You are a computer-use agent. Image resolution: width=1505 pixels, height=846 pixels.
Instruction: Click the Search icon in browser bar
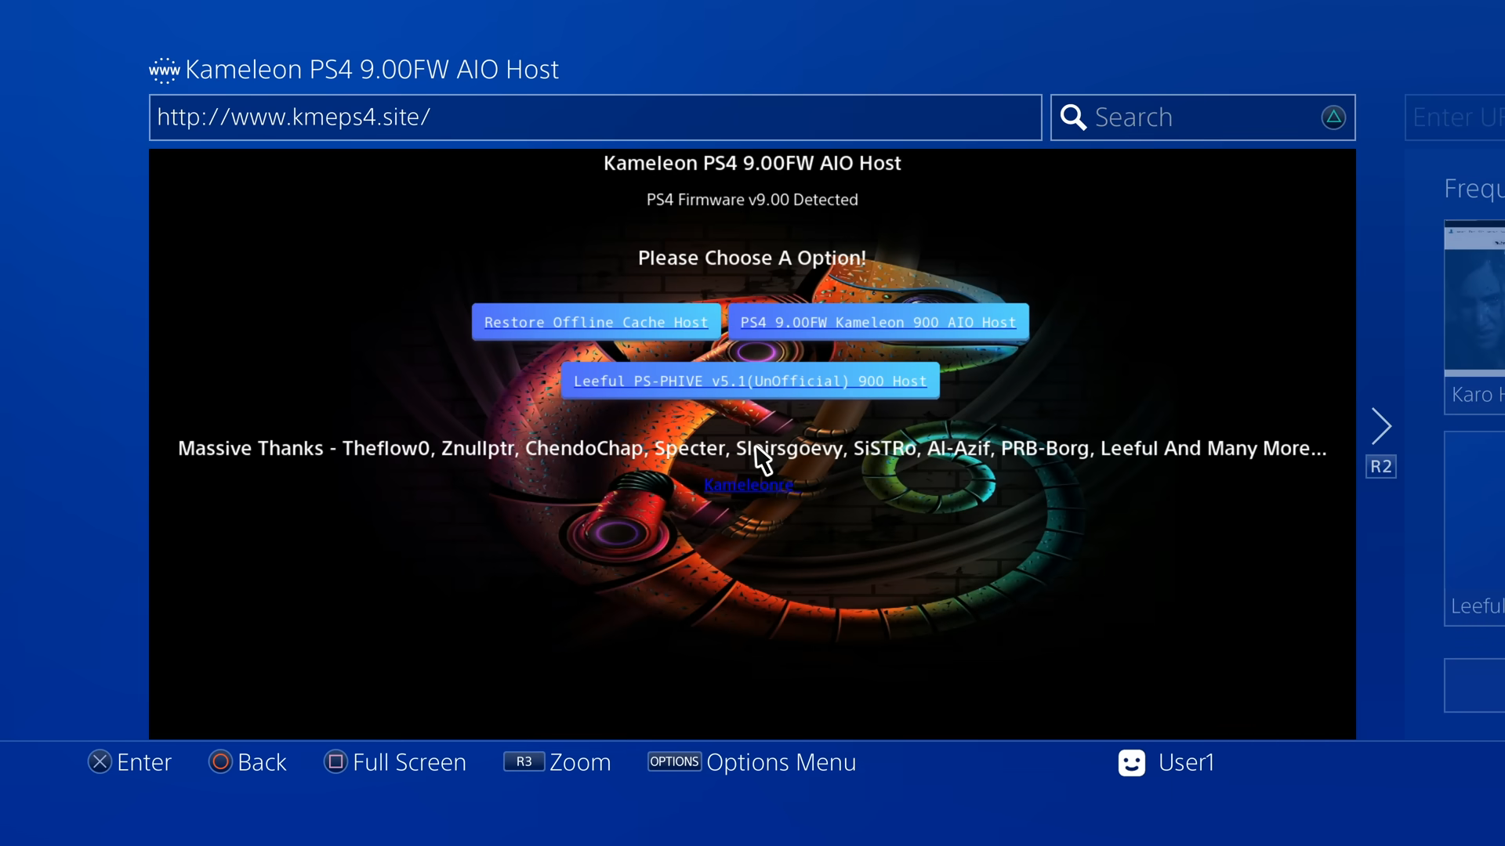pos(1073,117)
